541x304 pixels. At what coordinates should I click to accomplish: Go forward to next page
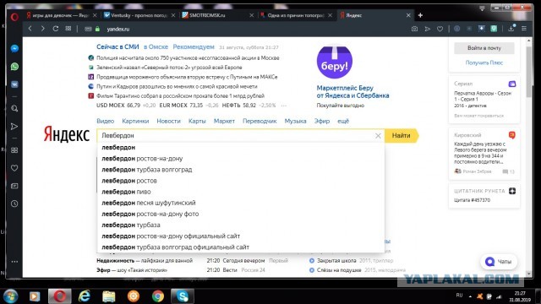(x=42, y=29)
